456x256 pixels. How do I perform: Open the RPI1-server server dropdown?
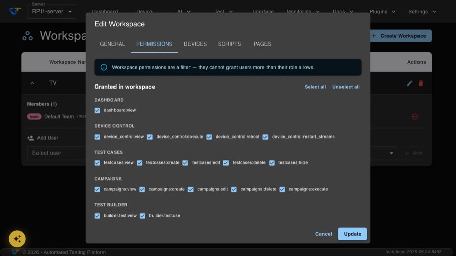[x=52, y=11]
